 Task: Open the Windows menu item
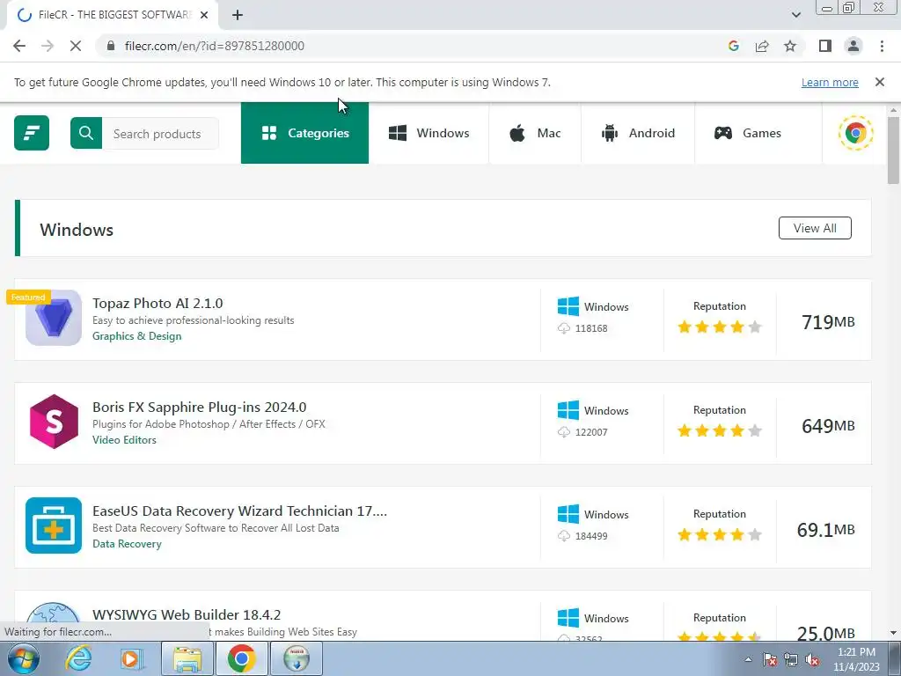(429, 133)
